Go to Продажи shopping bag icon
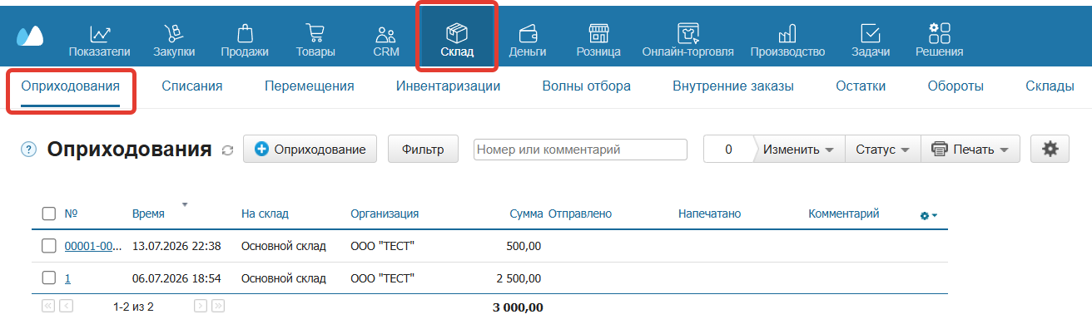The image size is (1092, 329). click(x=245, y=34)
